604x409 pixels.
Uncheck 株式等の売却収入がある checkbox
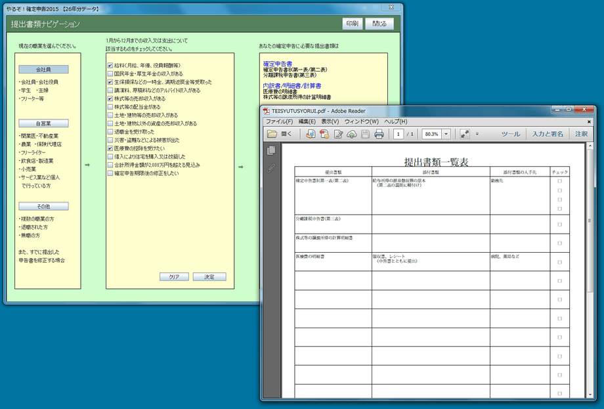tap(110, 98)
